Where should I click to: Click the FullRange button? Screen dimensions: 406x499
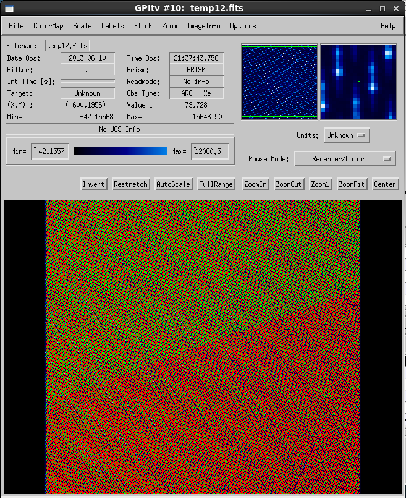click(216, 184)
